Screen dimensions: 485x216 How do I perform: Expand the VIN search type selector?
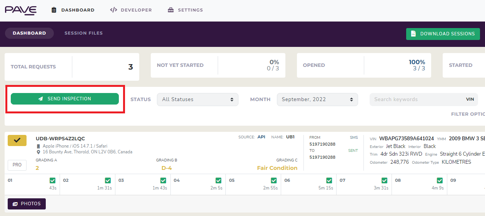point(470,99)
